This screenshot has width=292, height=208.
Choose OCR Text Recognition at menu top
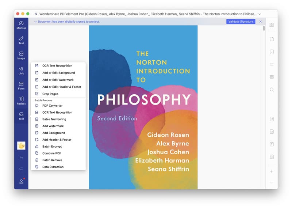pos(58,66)
